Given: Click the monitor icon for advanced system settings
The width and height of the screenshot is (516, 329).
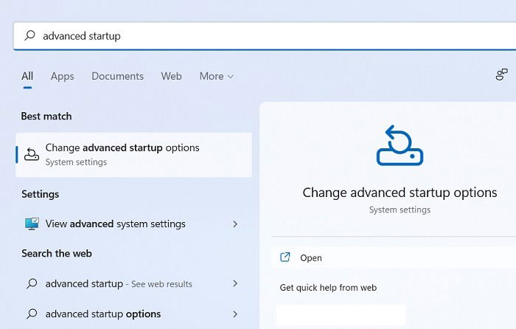Looking at the screenshot, I should tap(32, 224).
